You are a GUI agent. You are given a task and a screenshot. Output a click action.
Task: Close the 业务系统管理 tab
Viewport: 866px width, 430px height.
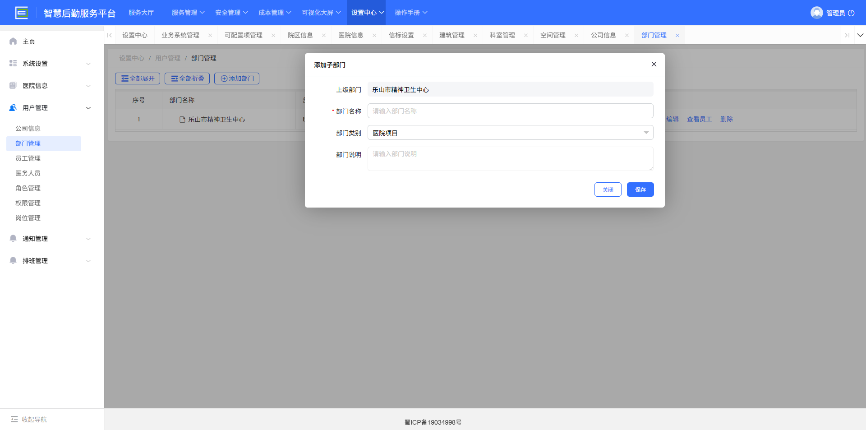point(210,35)
